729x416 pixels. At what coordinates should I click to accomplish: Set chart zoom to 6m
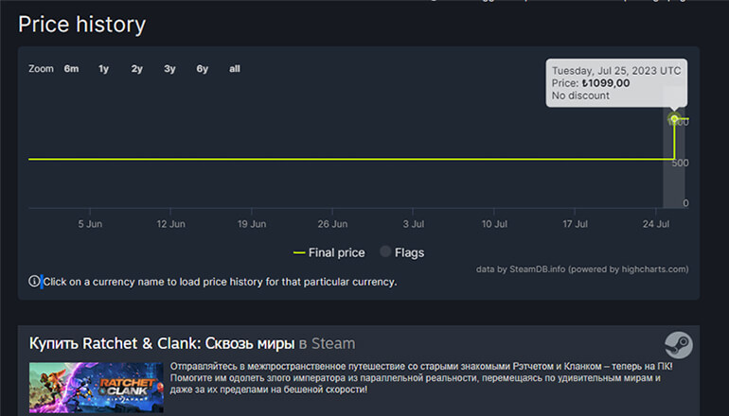pos(71,69)
